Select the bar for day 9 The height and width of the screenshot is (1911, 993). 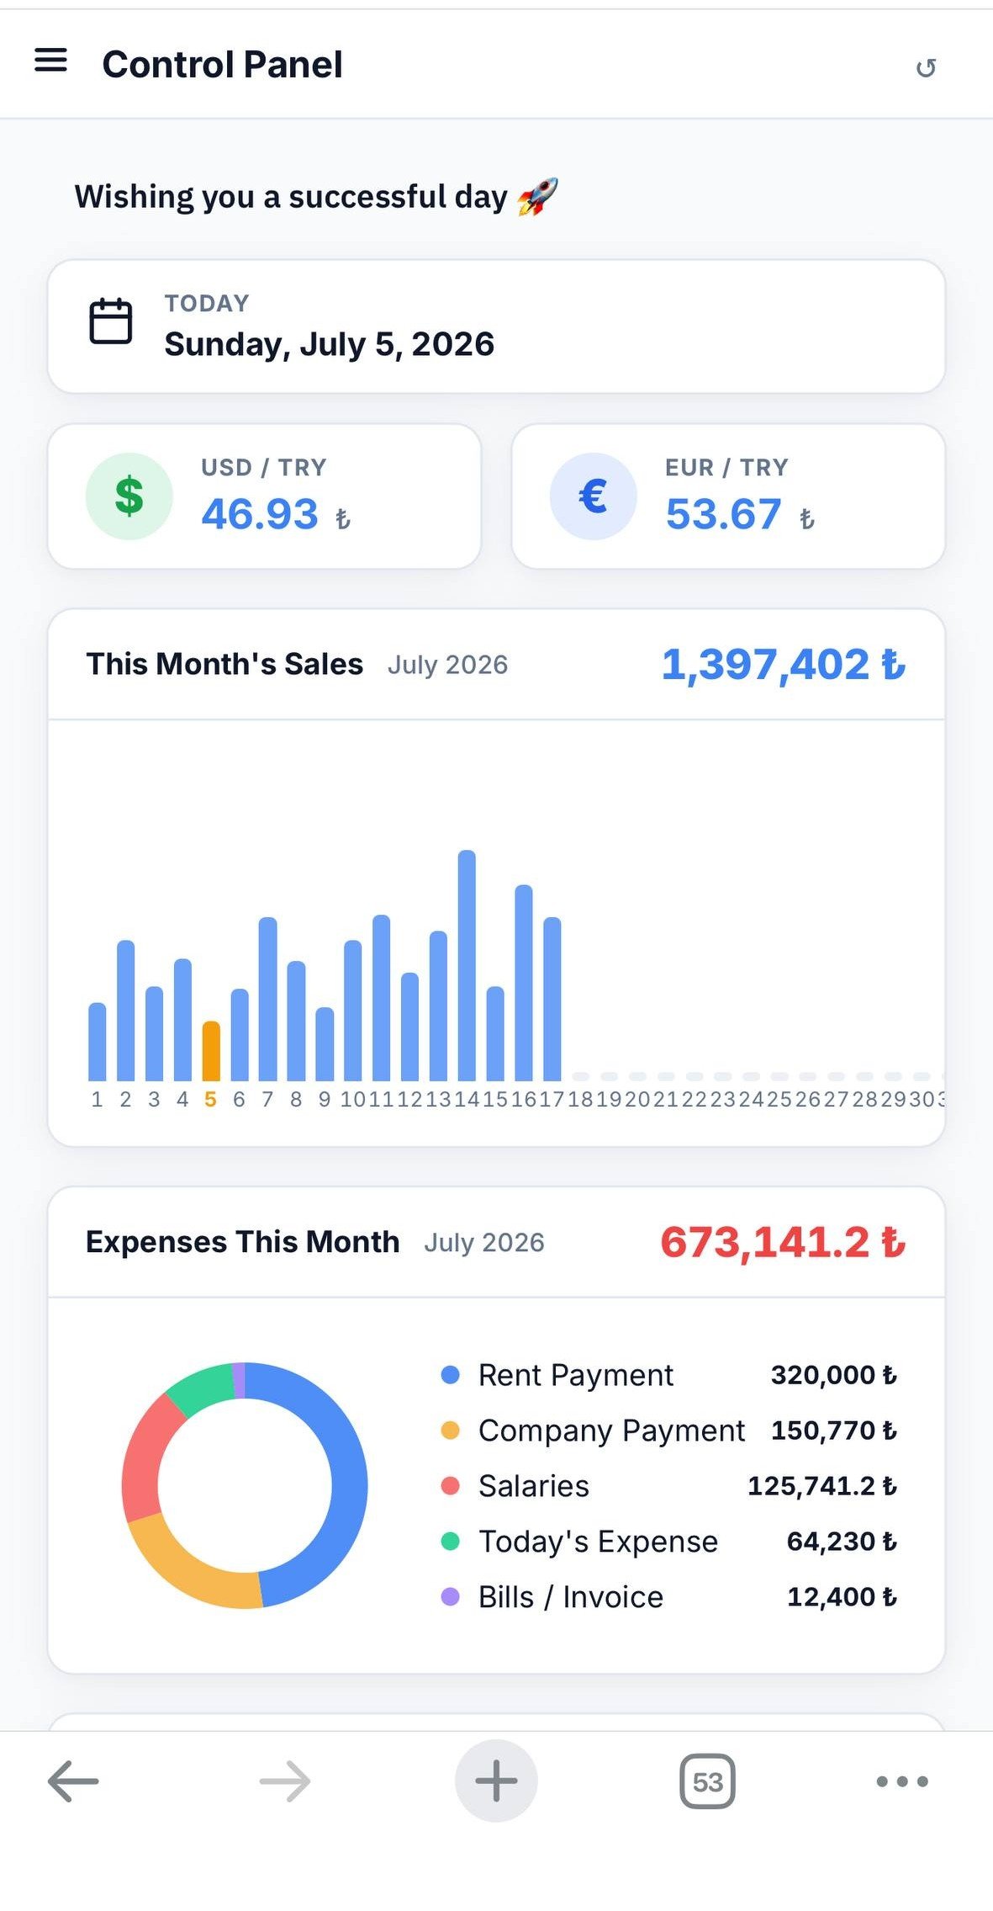tap(325, 1044)
